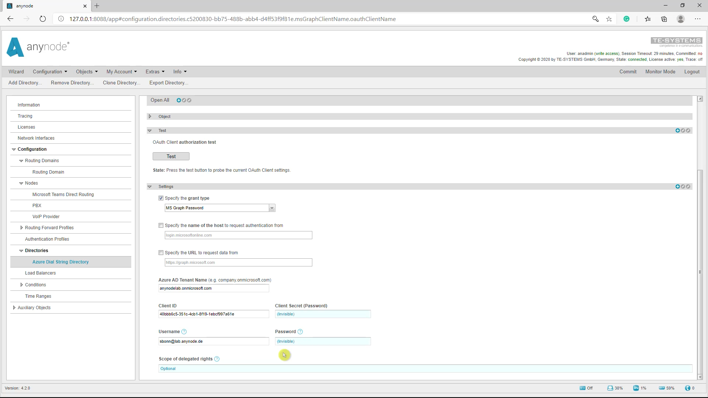This screenshot has height=398, width=708.
Task: Open the Wizard menu item
Action: pyautogui.click(x=16, y=71)
